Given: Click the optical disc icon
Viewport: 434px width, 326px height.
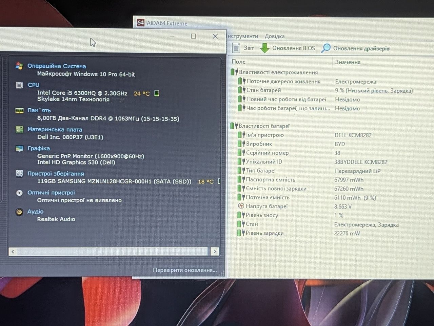Looking at the screenshot, I should (19, 193).
